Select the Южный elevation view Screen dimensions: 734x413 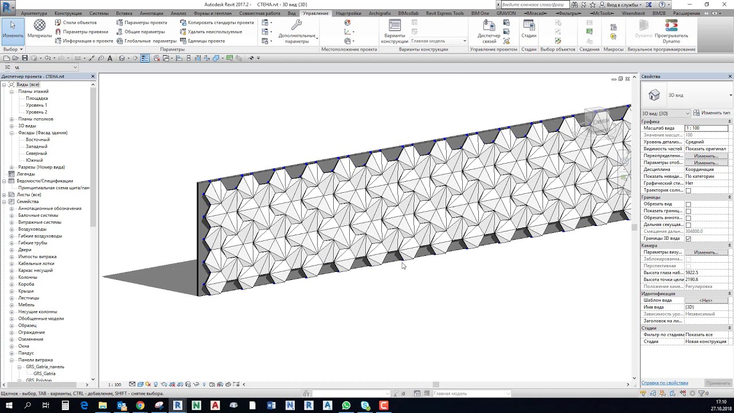tap(34, 160)
